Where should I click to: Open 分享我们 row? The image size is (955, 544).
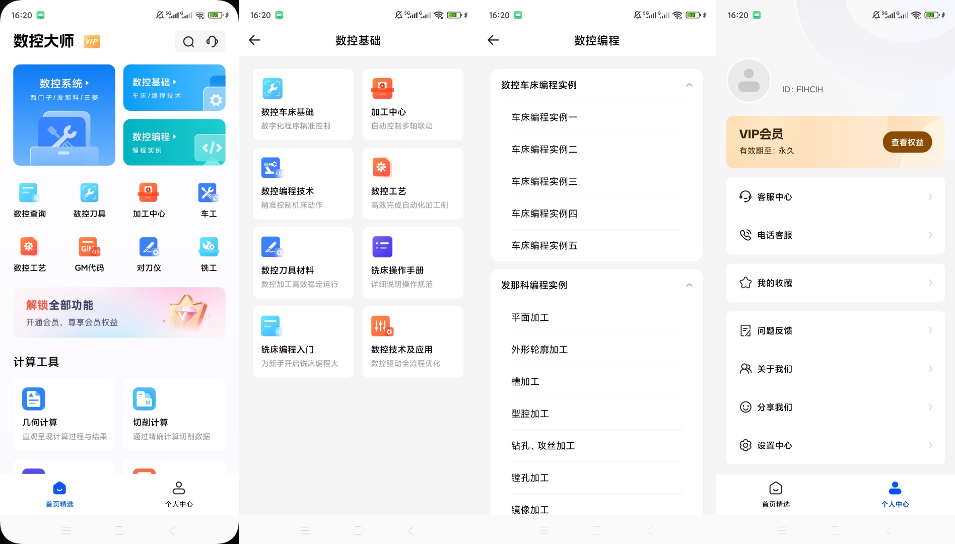pos(836,407)
